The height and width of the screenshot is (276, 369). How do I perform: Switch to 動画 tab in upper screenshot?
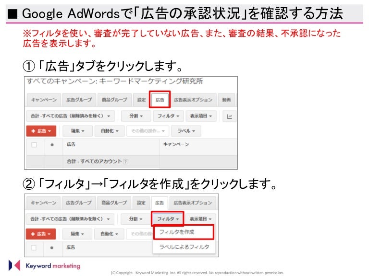[x=226, y=100]
